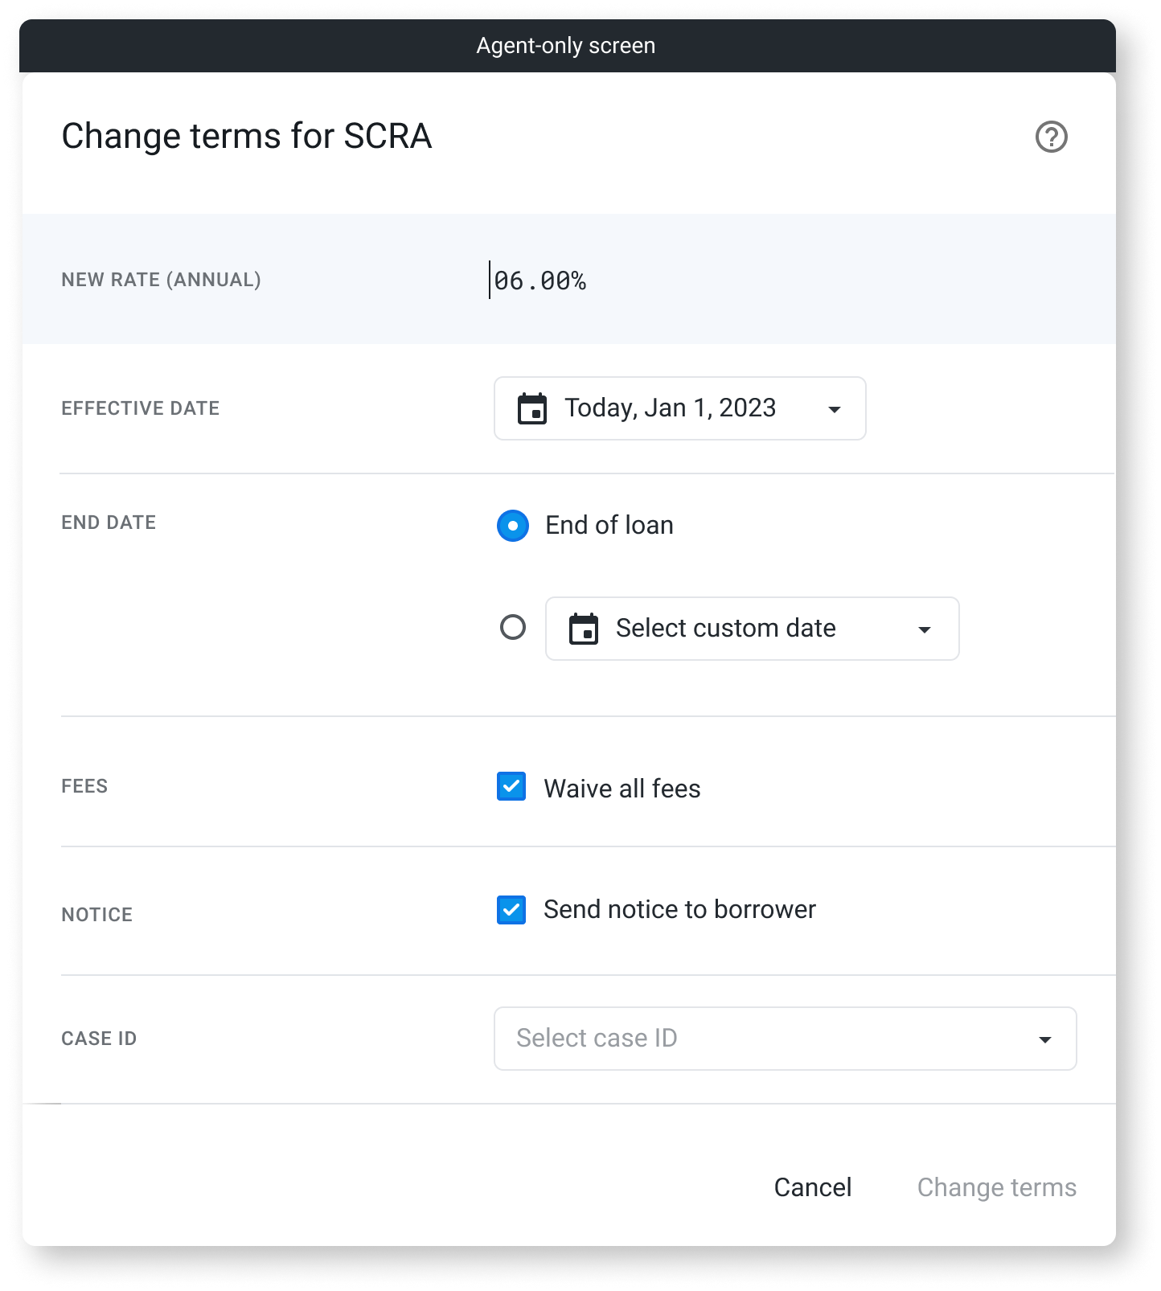Click the Waive all fees label
The height and width of the screenshot is (1291, 1161).
point(622,789)
